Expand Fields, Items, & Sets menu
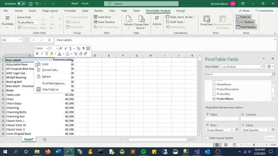 [180, 17]
